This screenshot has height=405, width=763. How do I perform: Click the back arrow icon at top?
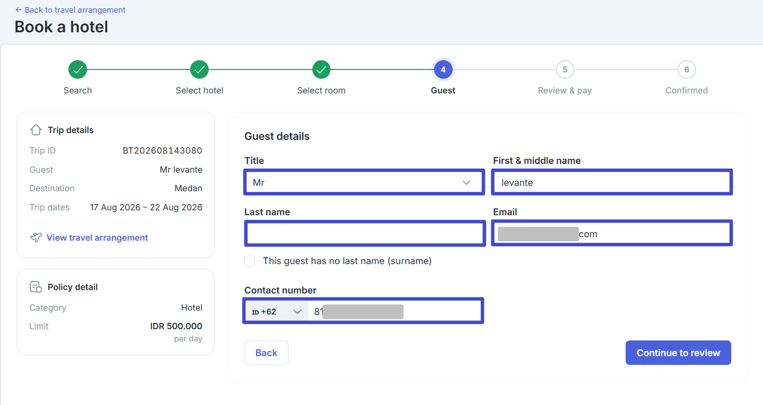[18, 10]
